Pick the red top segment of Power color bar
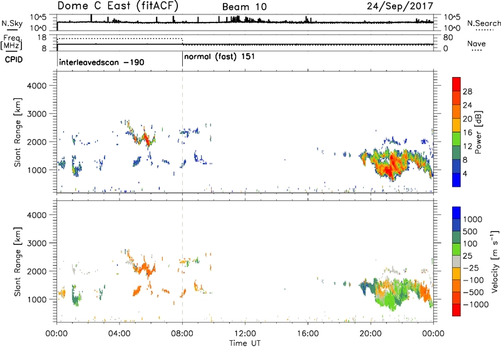Viewport: 501px width, 347px height. (457, 84)
